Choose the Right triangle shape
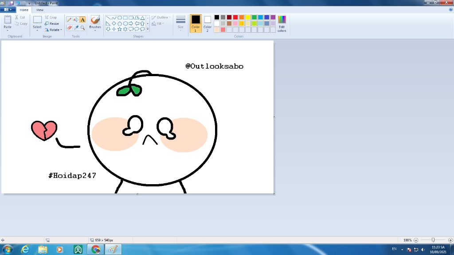454x255 pixels. pyautogui.click(x=108, y=23)
